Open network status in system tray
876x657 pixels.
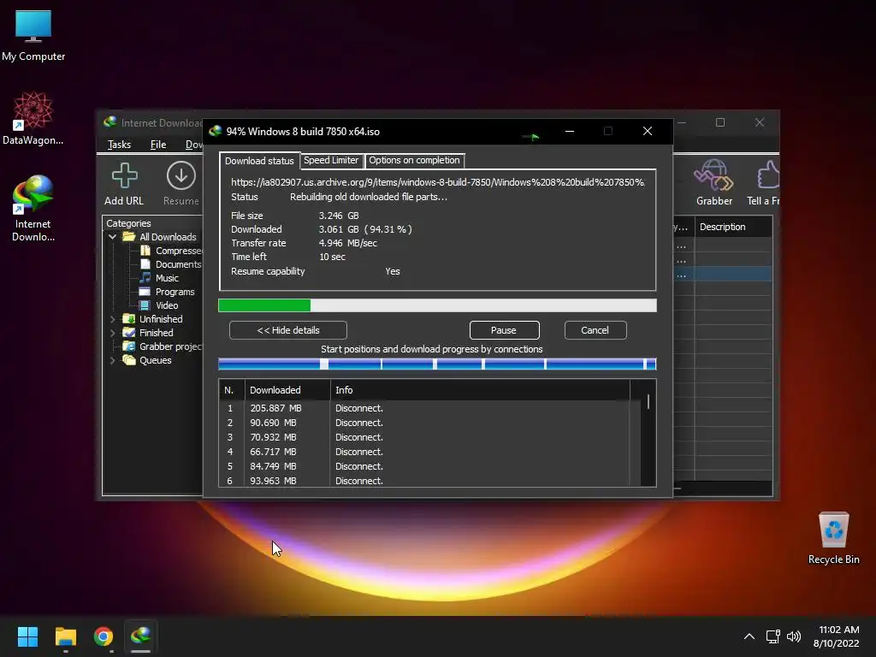click(x=772, y=636)
